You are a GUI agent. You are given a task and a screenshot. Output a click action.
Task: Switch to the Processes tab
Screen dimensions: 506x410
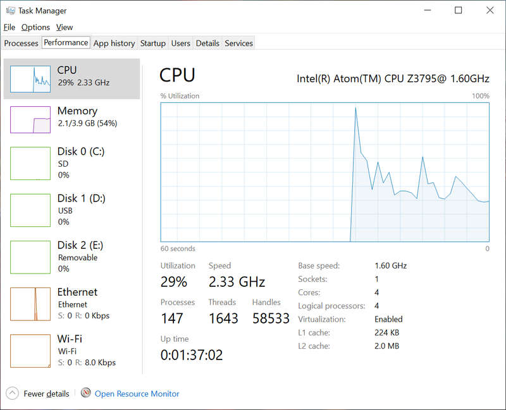point(22,43)
